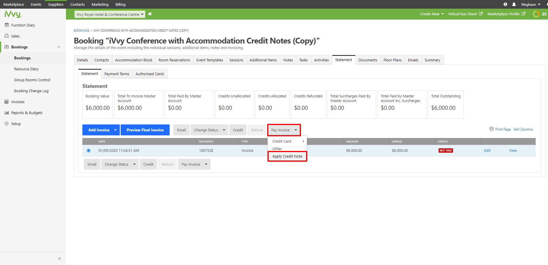Screen dimensions: 548x265
Task: Click the Function Diary calendar icon
Action: pyautogui.click(x=7, y=25)
